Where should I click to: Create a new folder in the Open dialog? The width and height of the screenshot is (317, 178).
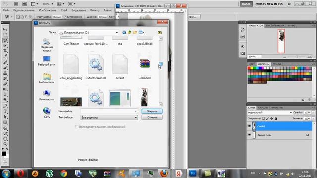coord(135,32)
